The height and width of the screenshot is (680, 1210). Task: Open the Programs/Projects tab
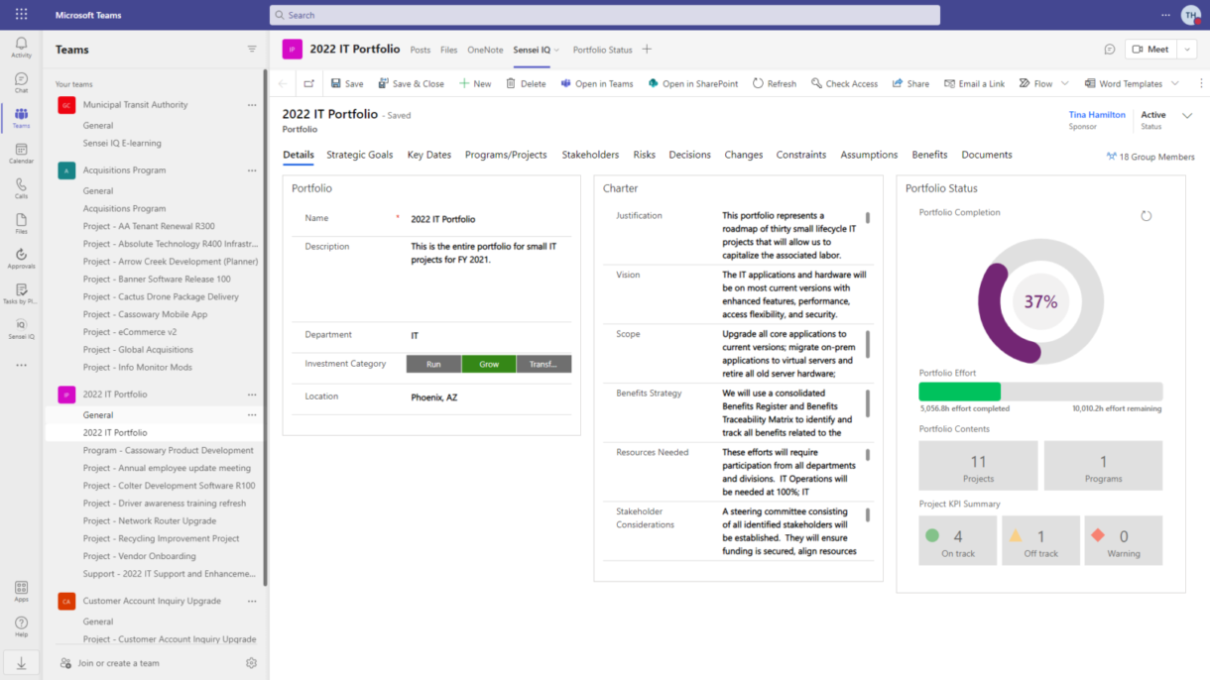[506, 155]
